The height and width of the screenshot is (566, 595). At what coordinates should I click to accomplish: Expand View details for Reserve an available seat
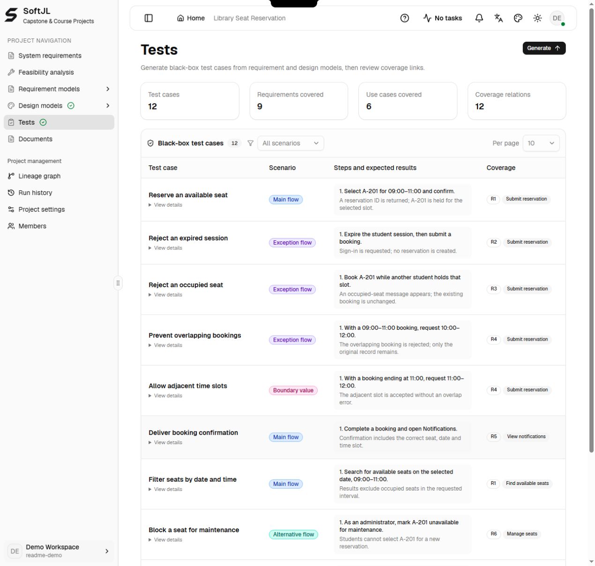tap(165, 205)
